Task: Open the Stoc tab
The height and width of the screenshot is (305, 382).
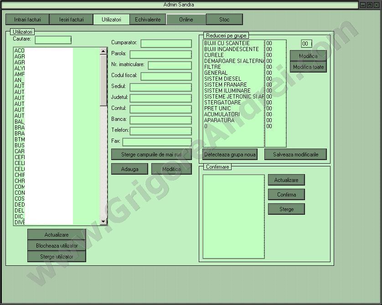Action: point(224,20)
